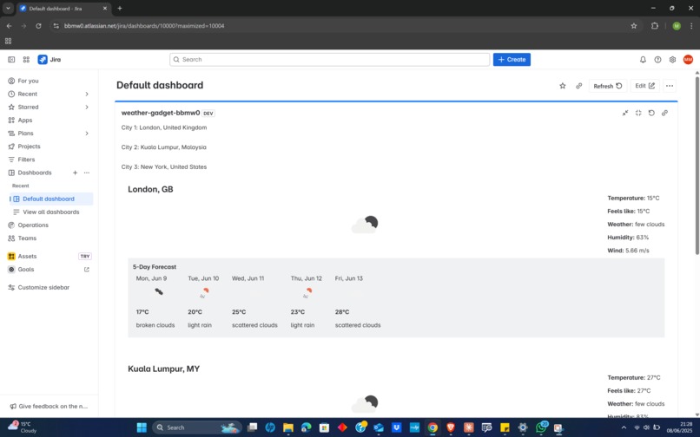Open WhatsApp from the taskbar
The height and width of the screenshot is (437, 700).
[540, 427]
